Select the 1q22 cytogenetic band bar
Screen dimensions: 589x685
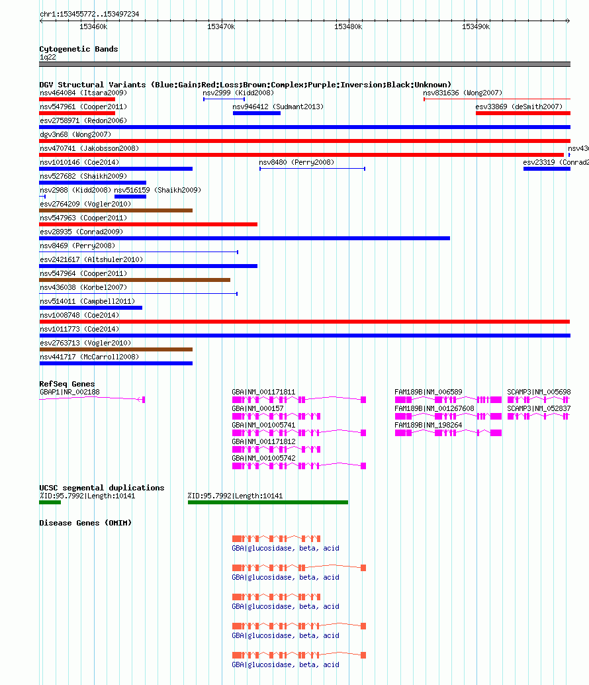304,64
